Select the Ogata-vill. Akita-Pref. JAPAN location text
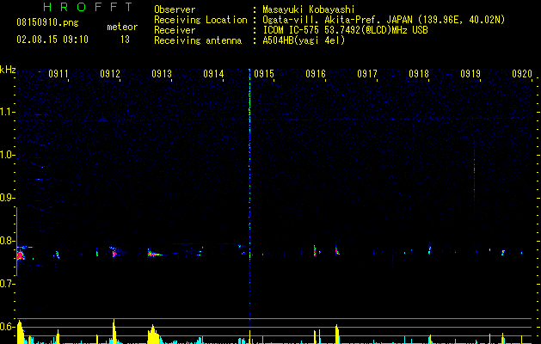The image size is (541, 344). 384,21
